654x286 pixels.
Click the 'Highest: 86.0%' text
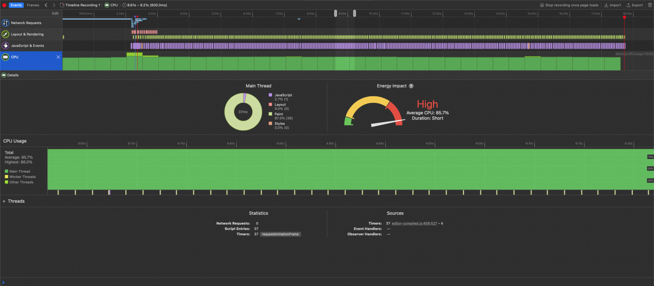coord(19,162)
